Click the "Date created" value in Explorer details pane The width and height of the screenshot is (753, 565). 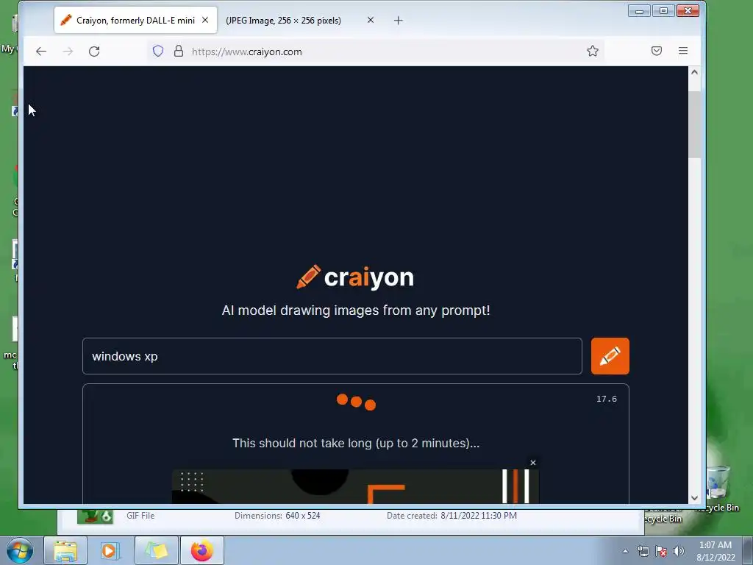click(479, 516)
